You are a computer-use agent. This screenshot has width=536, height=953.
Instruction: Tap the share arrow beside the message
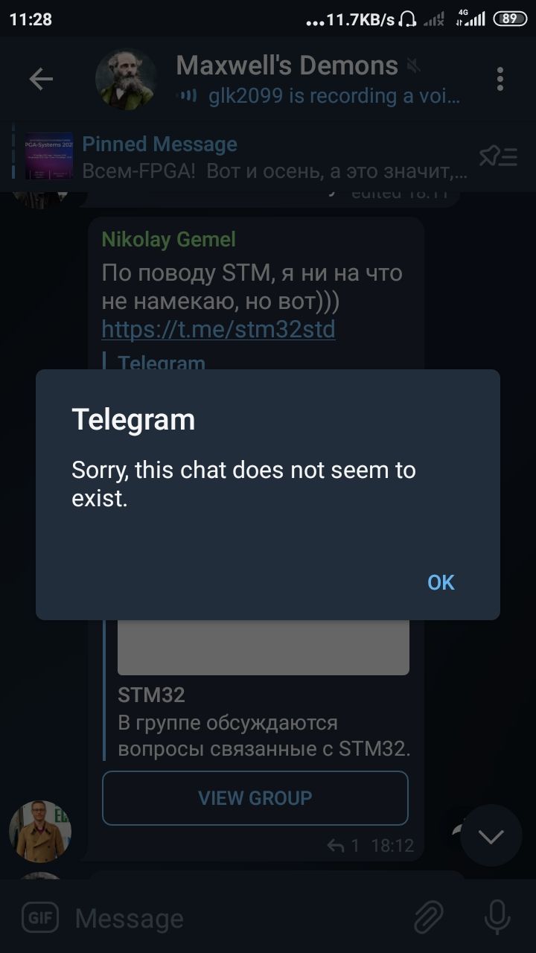[x=454, y=834]
